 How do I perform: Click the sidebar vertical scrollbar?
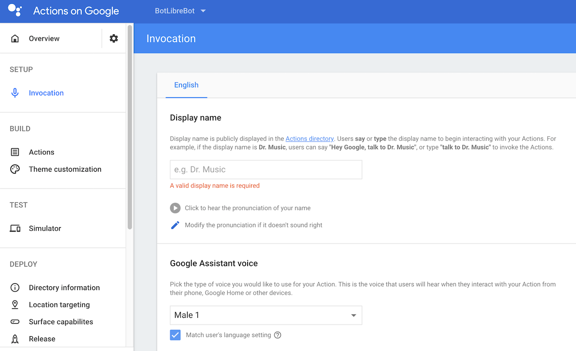click(130, 127)
